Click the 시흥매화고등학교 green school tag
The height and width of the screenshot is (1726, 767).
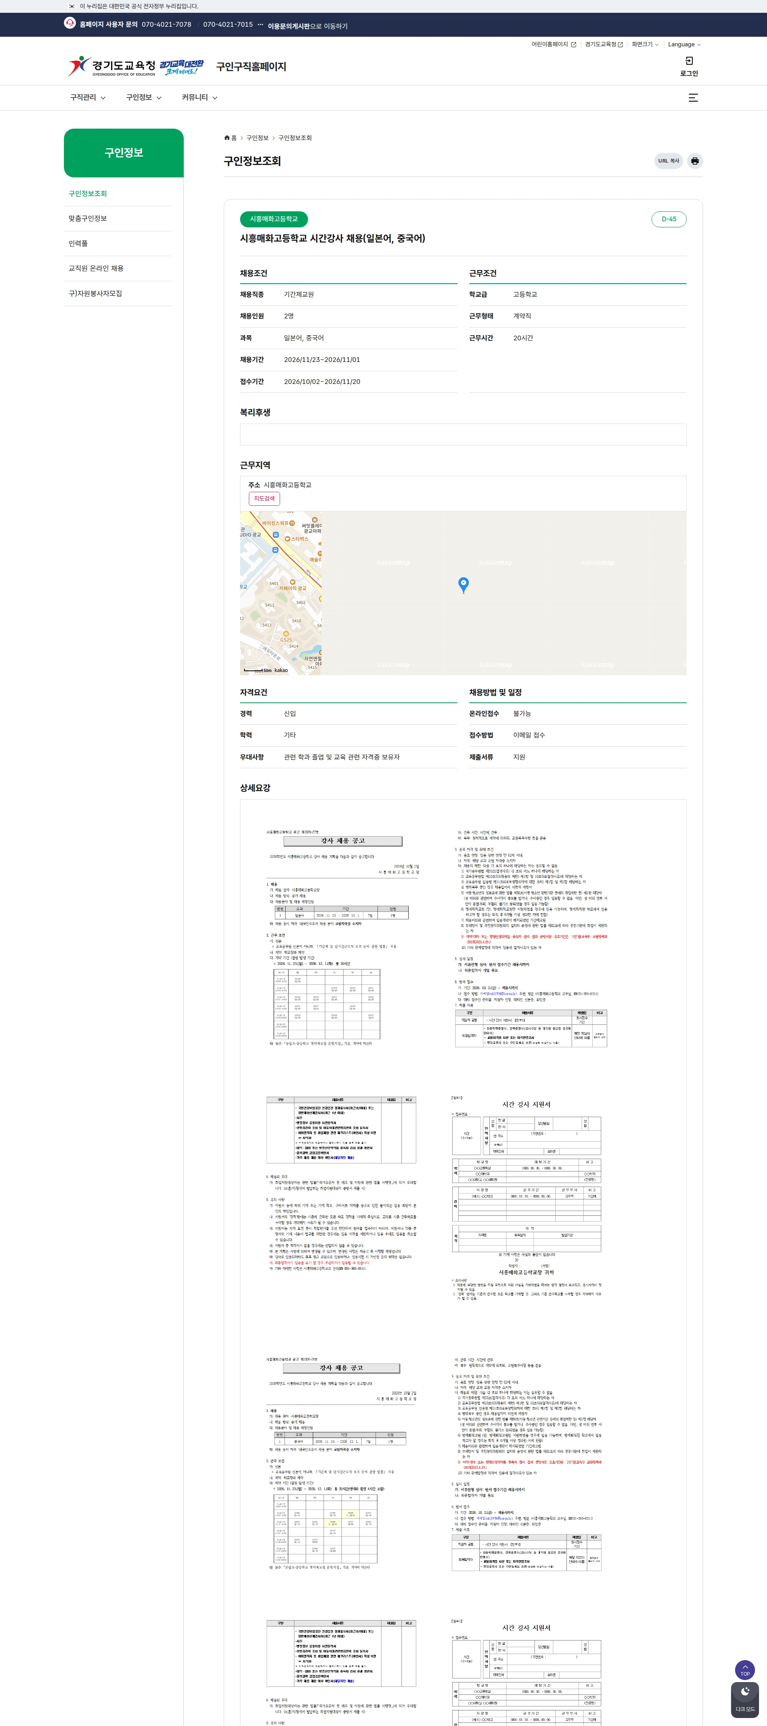tap(274, 219)
